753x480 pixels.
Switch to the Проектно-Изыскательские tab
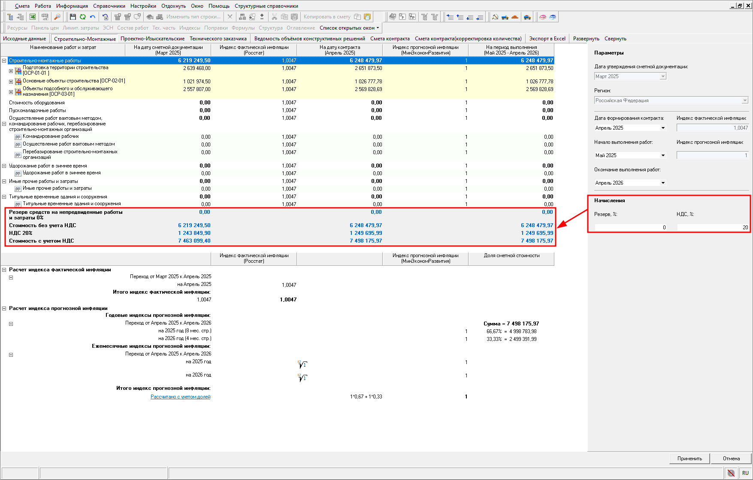click(152, 39)
